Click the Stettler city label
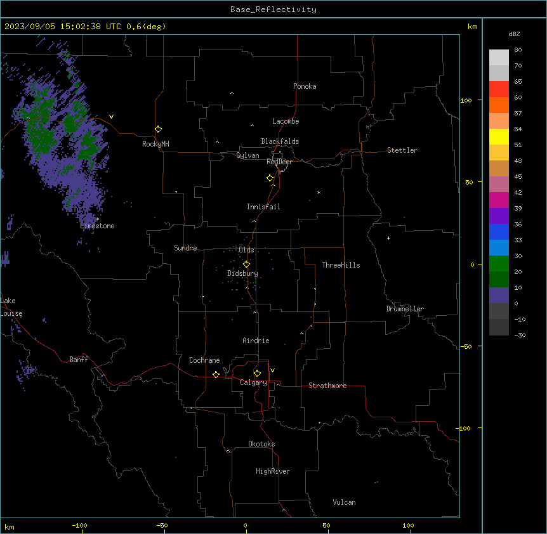 point(402,150)
